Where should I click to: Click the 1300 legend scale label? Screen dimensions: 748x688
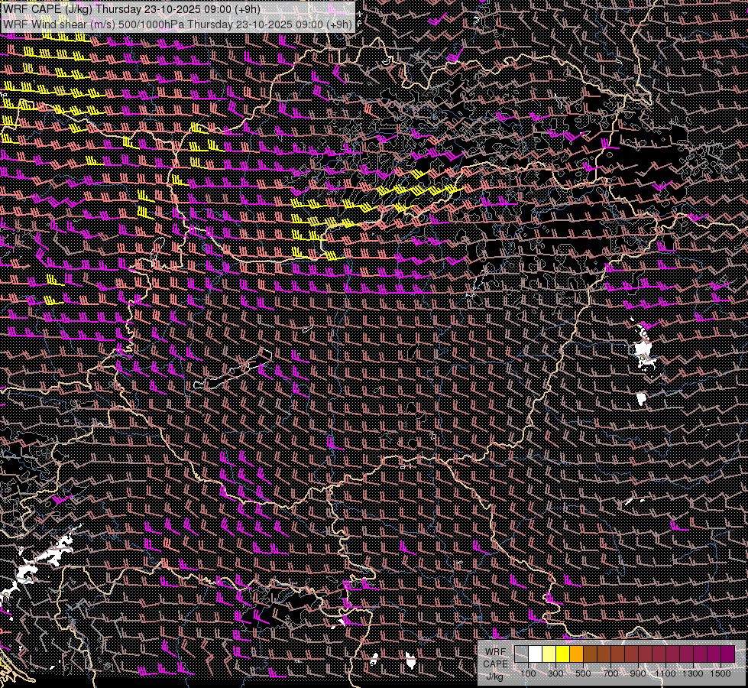pos(693,673)
